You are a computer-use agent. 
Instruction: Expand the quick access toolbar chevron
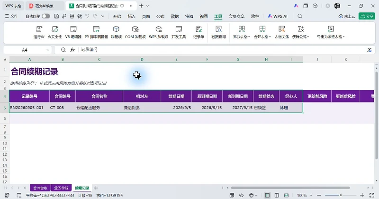coord(103,16)
